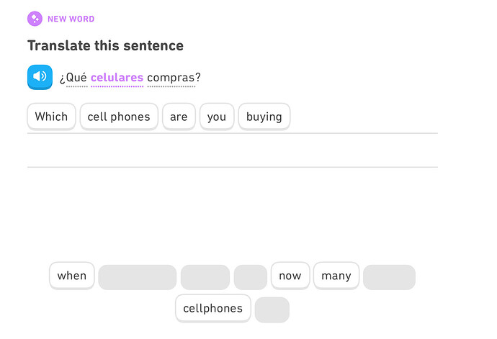The height and width of the screenshot is (339, 497).
Task: Play the sentence audio with the speaker button
Action: click(x=40, y=77)
